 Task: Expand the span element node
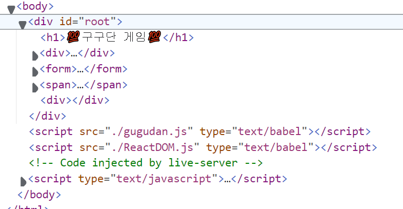pos(35,88)
